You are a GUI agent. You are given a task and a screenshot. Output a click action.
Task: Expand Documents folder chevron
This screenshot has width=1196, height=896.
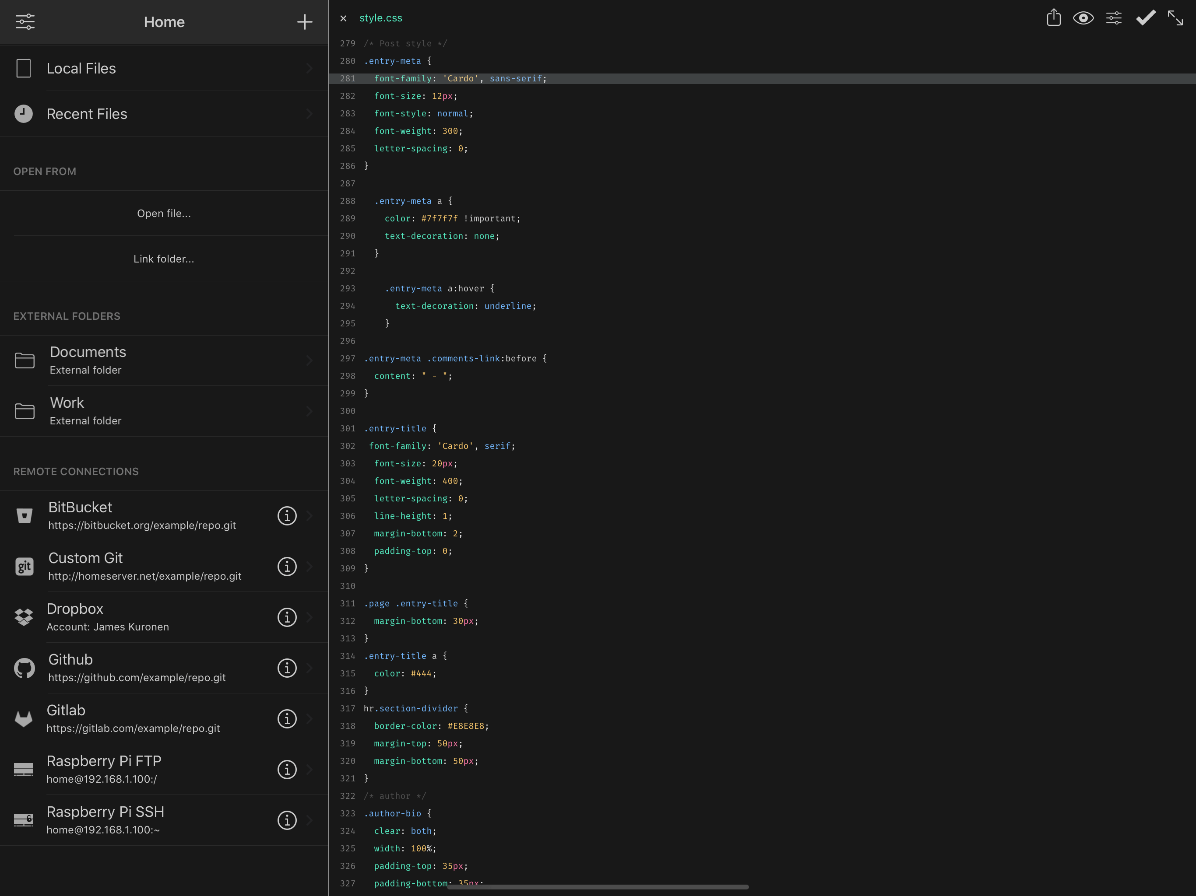pos(310,360)
